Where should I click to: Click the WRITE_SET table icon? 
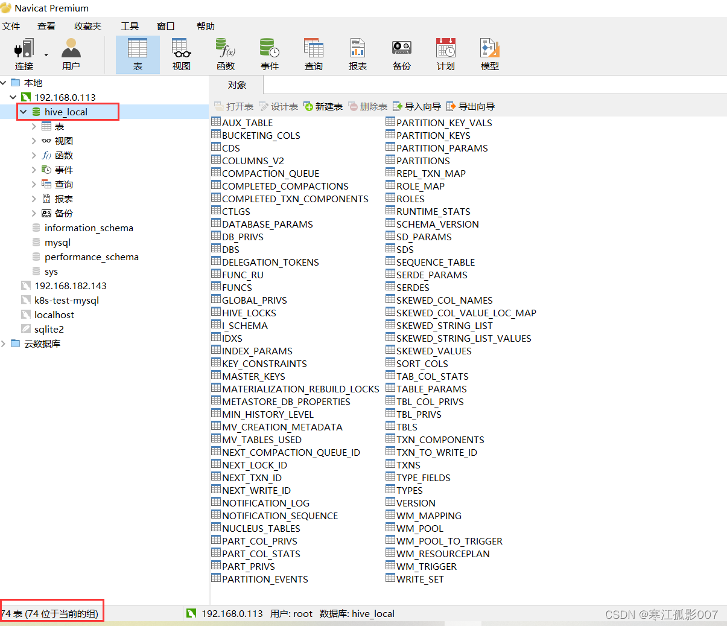coord(390,578)
